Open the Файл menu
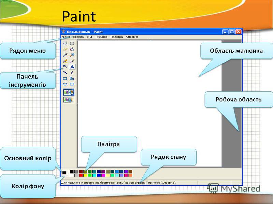 66,37
